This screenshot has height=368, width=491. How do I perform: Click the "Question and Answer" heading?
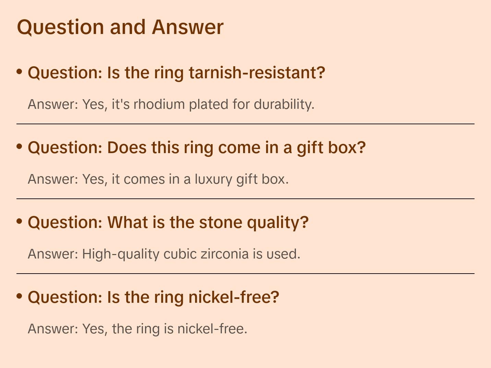(x=120, y=27)
